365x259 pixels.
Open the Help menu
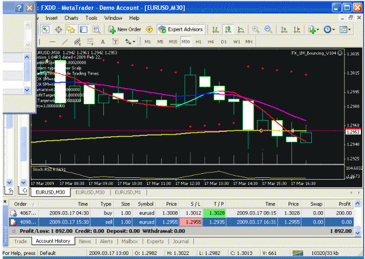coord(134,18)
